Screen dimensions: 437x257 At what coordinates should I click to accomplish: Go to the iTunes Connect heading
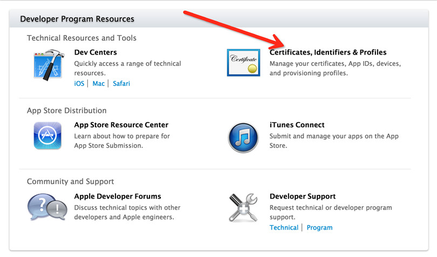297,125
